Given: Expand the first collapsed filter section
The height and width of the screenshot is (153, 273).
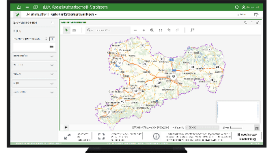Looking at the screenshot, I should click(x=52, y=56).
